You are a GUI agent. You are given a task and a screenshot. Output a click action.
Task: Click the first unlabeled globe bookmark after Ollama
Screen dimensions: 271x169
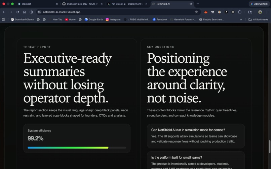tap(38, 19)
